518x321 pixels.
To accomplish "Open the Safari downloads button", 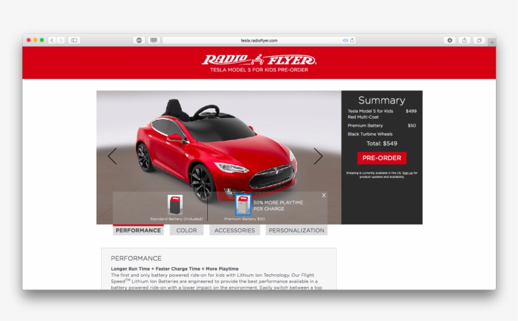I will pyautogui.click(x=450, y=40).
